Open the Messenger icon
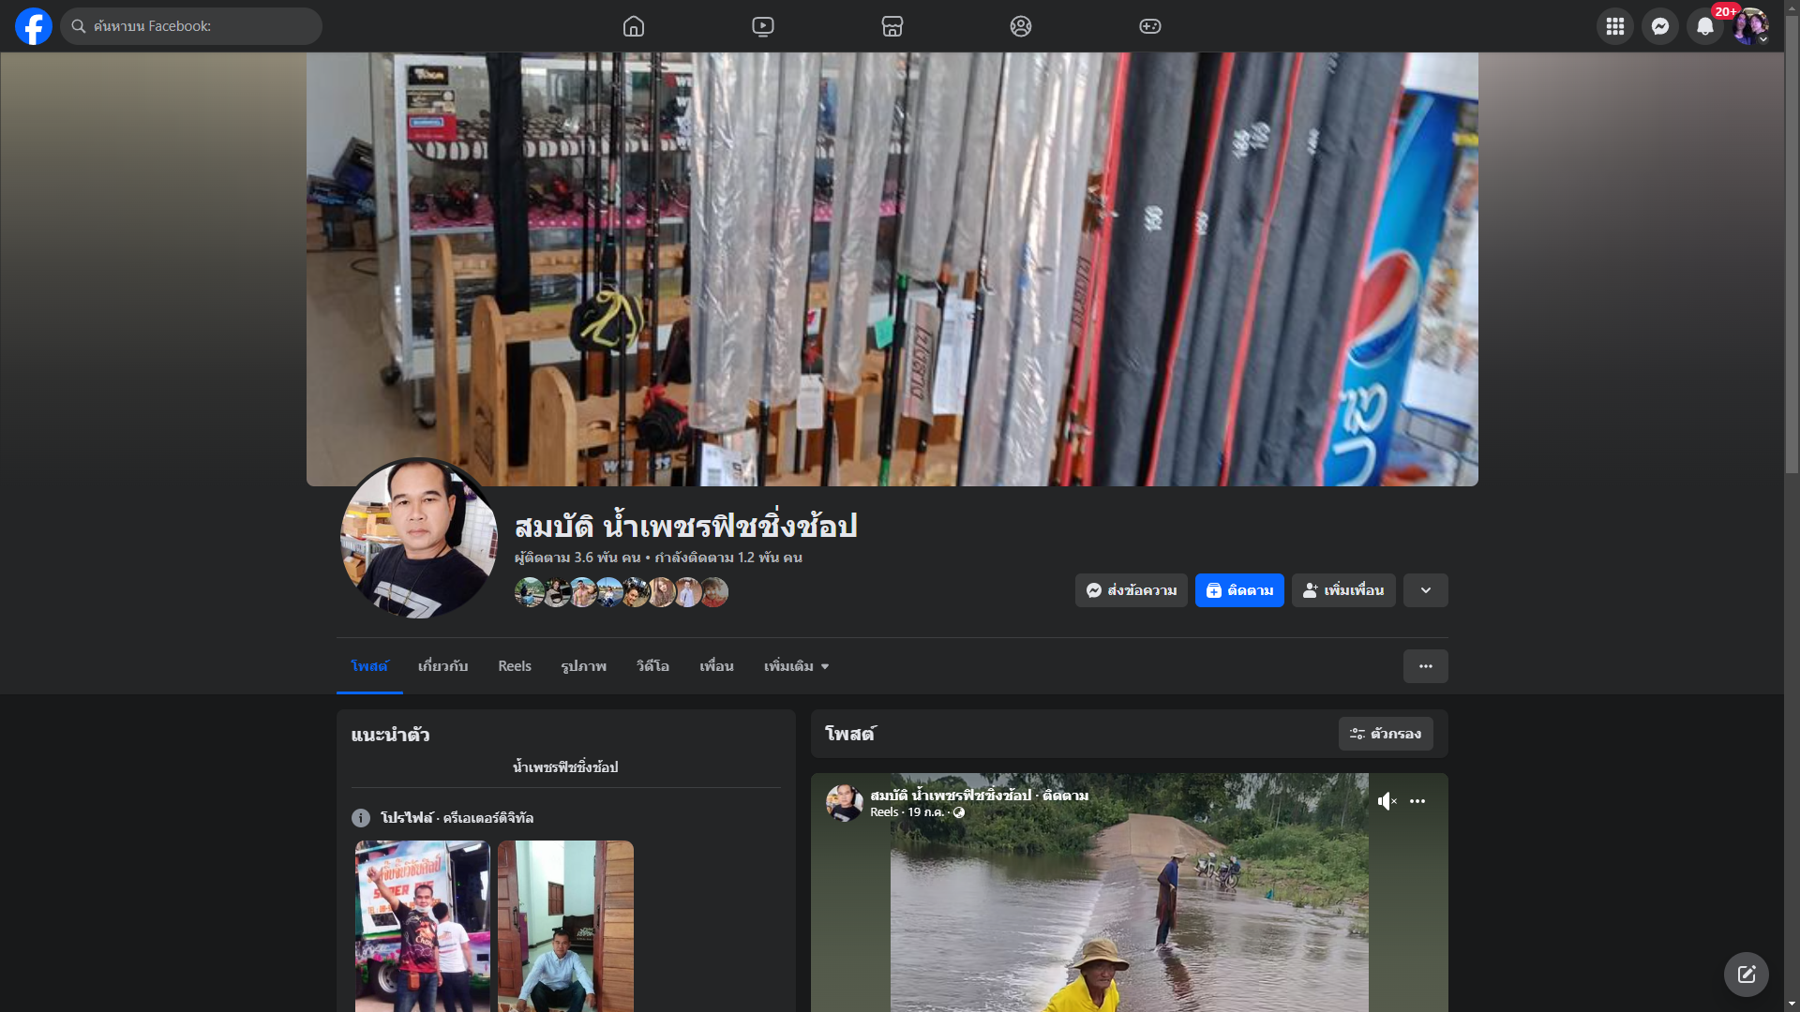The width and height of the screenshot is (1800, 1012). click(1659, 26)
